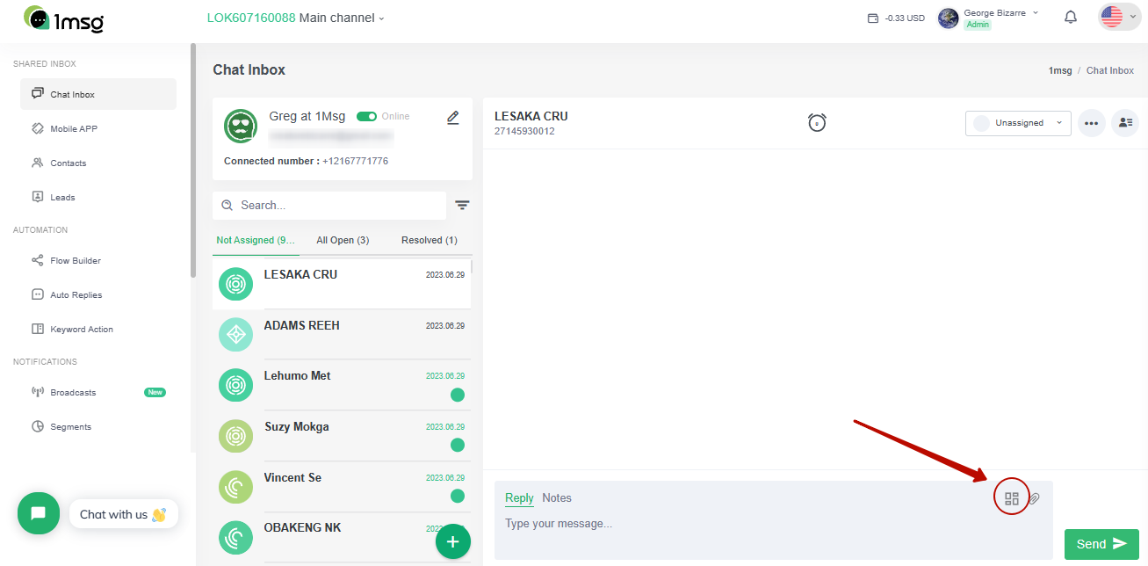Click the 1msg breadcrumb link
Viewport: 1148px width, 566px height.
1060,70
